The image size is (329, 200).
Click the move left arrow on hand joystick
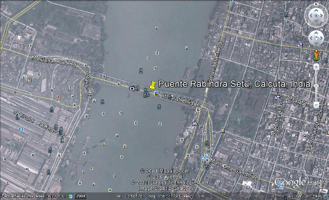tap(311, 38)
